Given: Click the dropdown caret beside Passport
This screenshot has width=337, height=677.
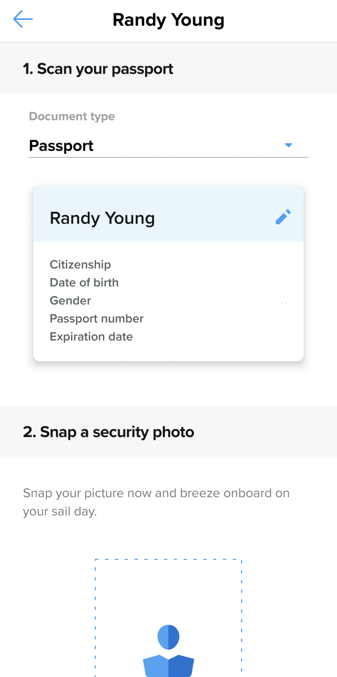Looking at the screenshot, I should point(288,145).
